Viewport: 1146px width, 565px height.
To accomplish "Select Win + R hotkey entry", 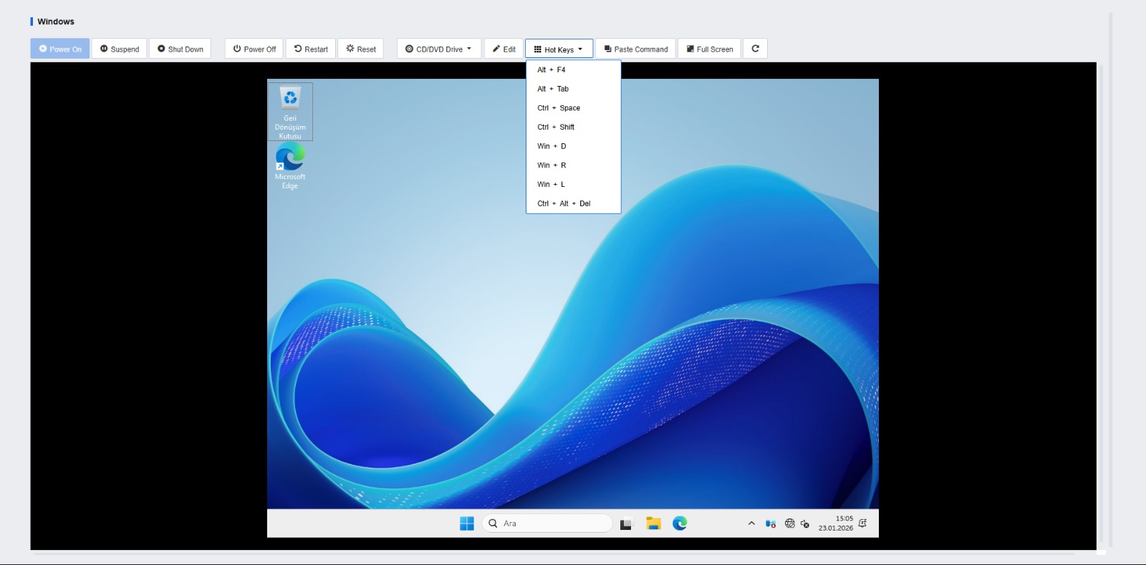I will (552, 165).
